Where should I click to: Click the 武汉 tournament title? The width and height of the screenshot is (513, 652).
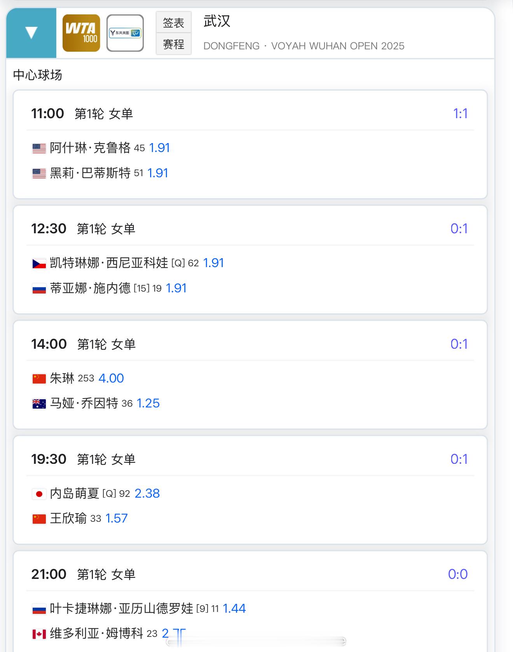click(217, 21)
